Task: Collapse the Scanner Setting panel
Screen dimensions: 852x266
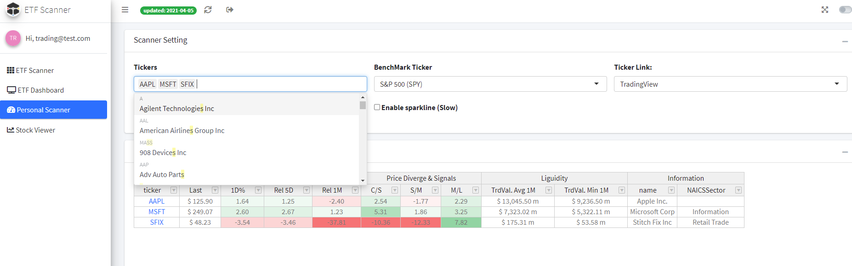Action: click(845, 41)
